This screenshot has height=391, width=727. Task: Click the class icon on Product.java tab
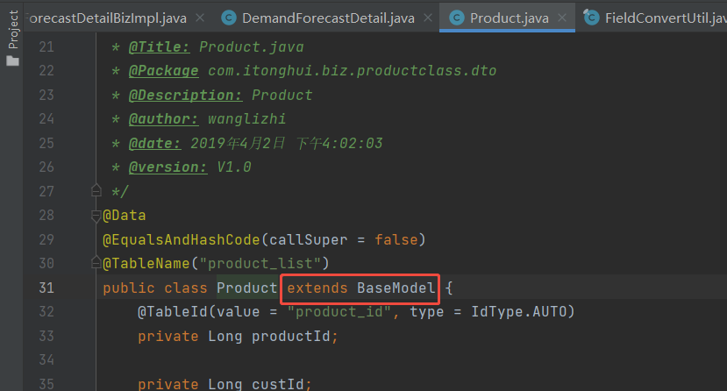pyautogui.click(x=457, y=18)
